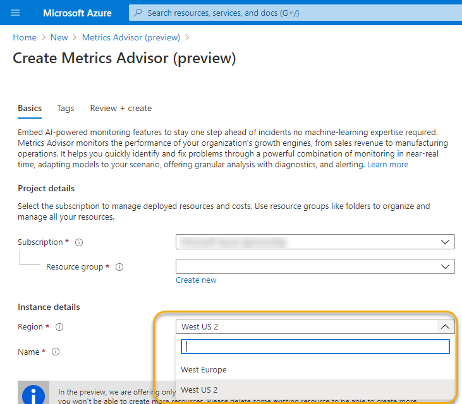The height and width of the screenshot is (404, 462).
Task: Open the hamburger portal menu
Action: pos(15,13)
